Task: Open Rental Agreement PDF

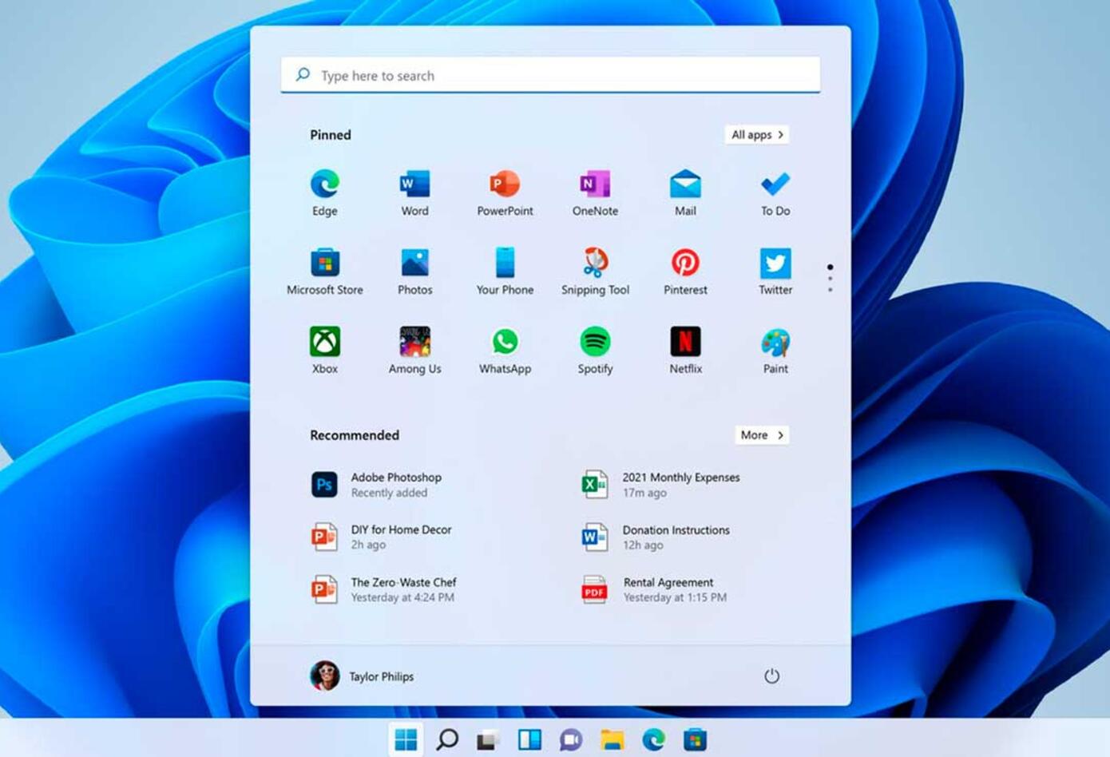Action: pyautogui.click(x=653, y=590)
